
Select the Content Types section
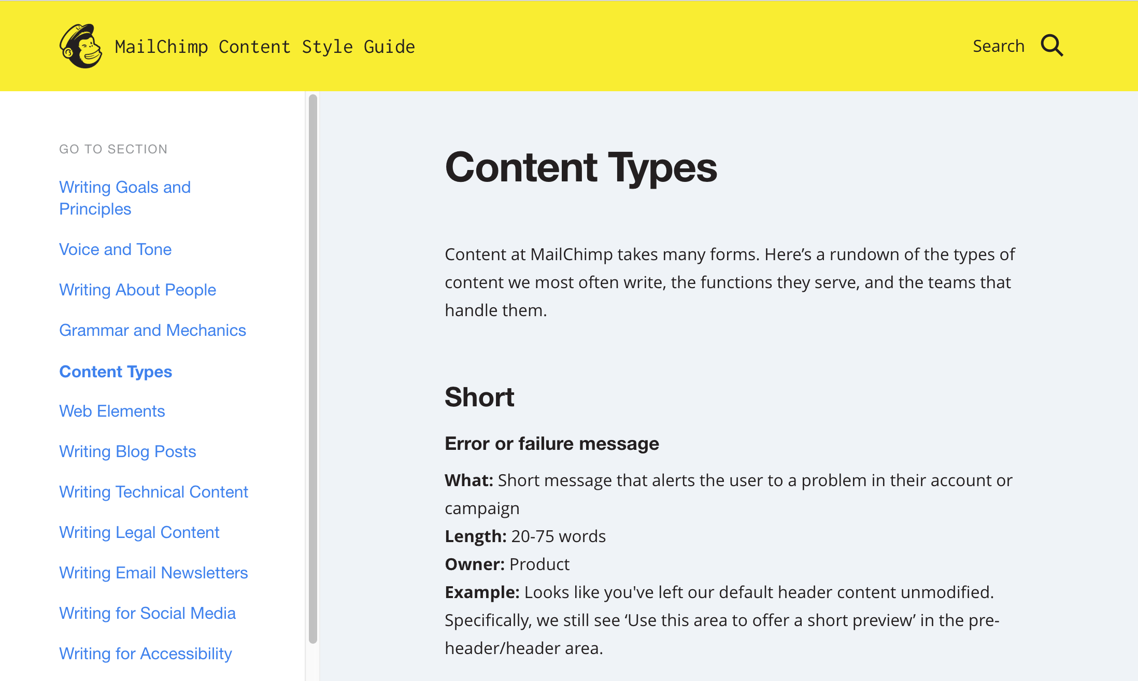tap(116, 372)
